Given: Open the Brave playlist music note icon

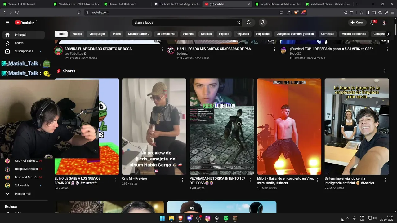Looking at the screenshot, I should point(361,12).
